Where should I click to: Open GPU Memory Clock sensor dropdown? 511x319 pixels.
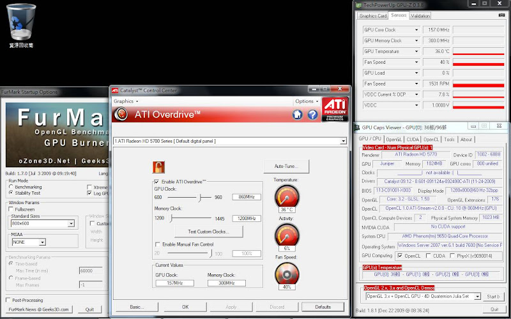pos(416,40)
